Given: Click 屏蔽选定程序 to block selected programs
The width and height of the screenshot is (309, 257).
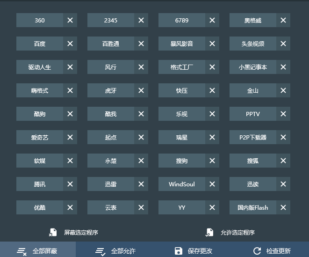Looking at the screenshot, I should pos(73,232).
